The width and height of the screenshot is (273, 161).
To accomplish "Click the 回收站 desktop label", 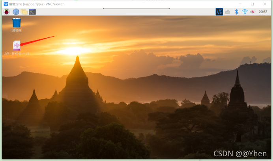I will pyautogui.click(x=17, y=30).
